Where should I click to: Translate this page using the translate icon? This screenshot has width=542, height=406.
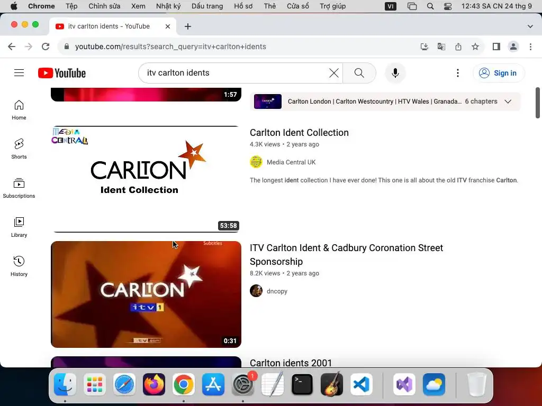tap(441, 47)
